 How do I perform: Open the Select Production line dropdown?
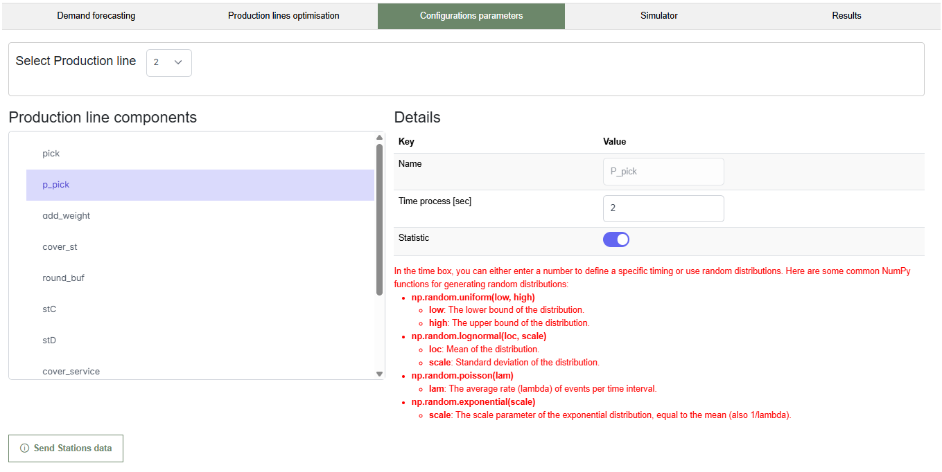point(168,62)
